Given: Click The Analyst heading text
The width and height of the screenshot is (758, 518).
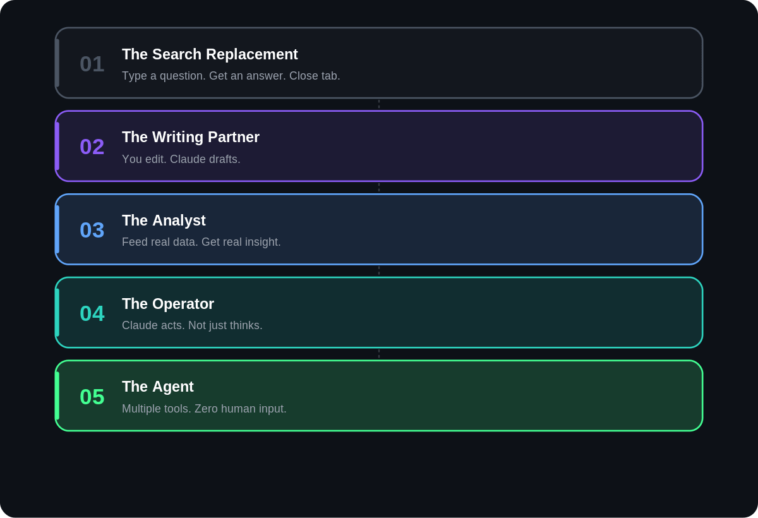Looking at the screenshot, I should (164, 220).
